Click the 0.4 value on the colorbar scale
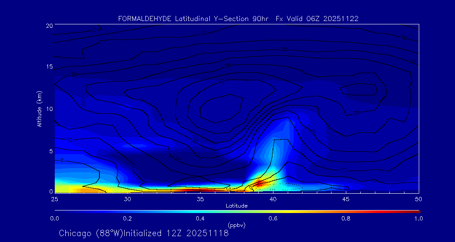455x242 pixels. (x=200, y=218)
